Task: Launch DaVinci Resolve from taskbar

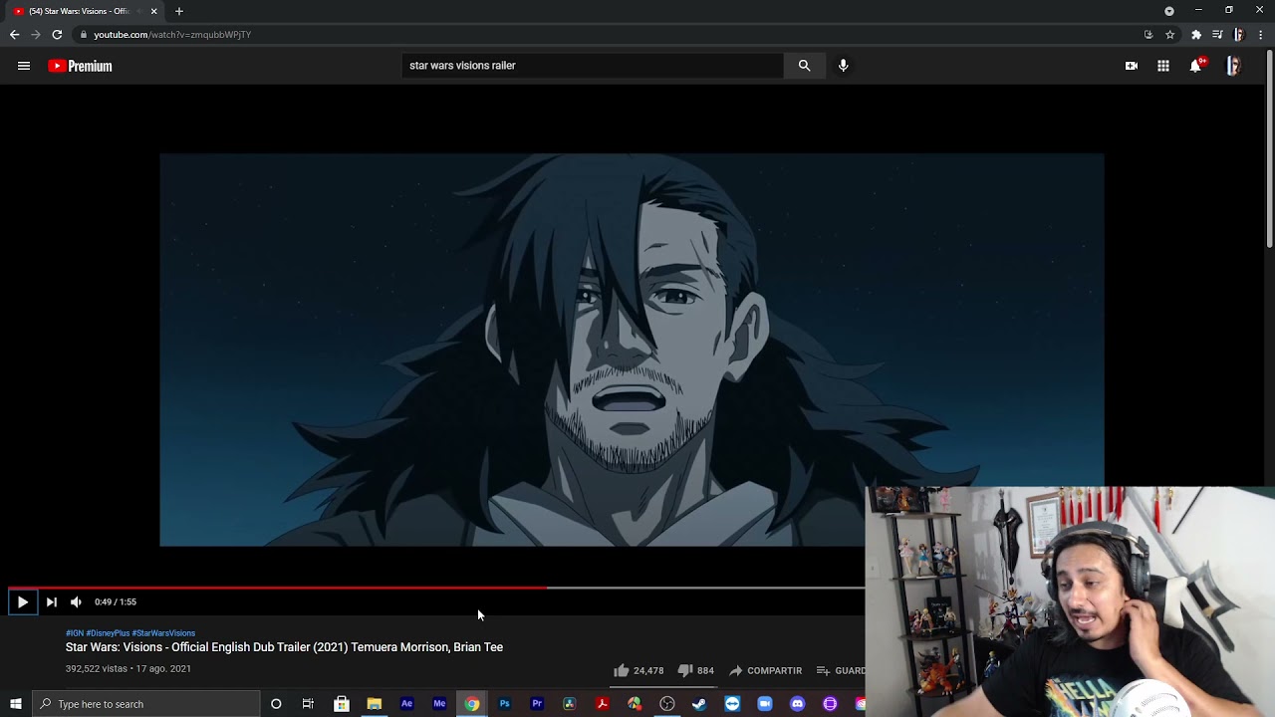Action: 569,704
